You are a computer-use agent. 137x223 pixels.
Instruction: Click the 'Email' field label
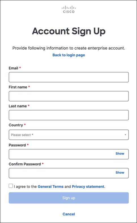tap(13, 68)
